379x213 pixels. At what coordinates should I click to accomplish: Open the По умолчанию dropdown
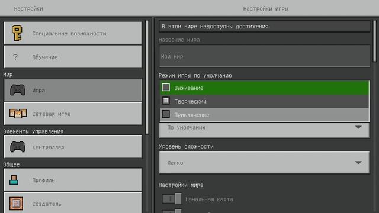[264, 130]
